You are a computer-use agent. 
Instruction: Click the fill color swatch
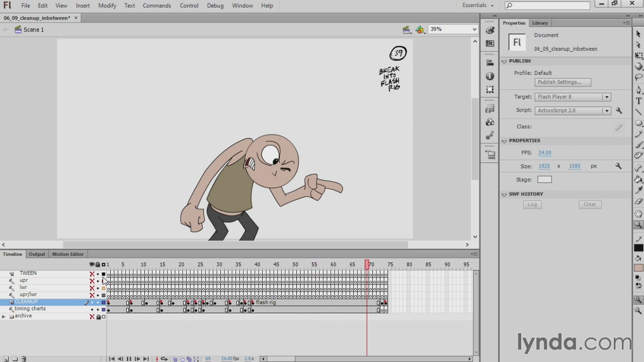pos(638,267)
